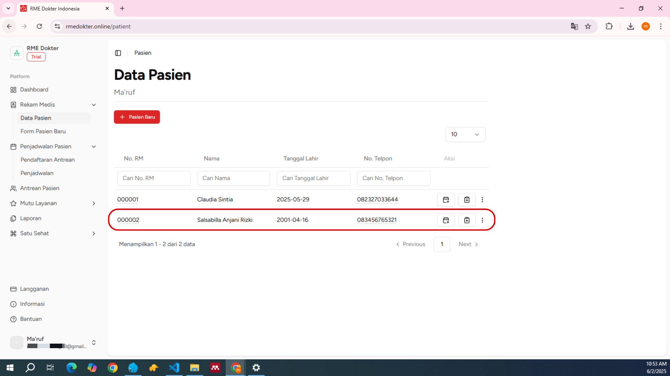
Task: Click the Cari Nama search field
Action: pos(233,178)
